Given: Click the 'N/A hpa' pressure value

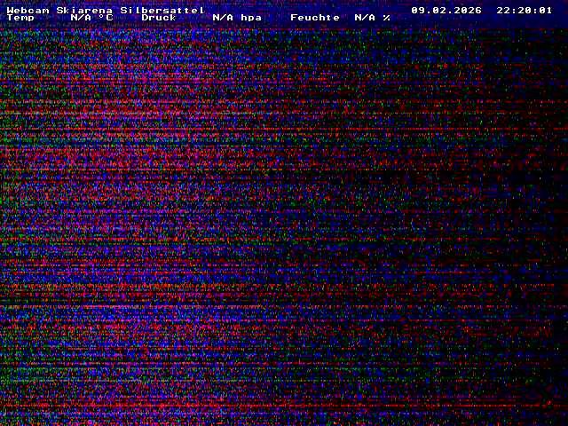Looking at the screenshot, I should (x=237, y=18).
